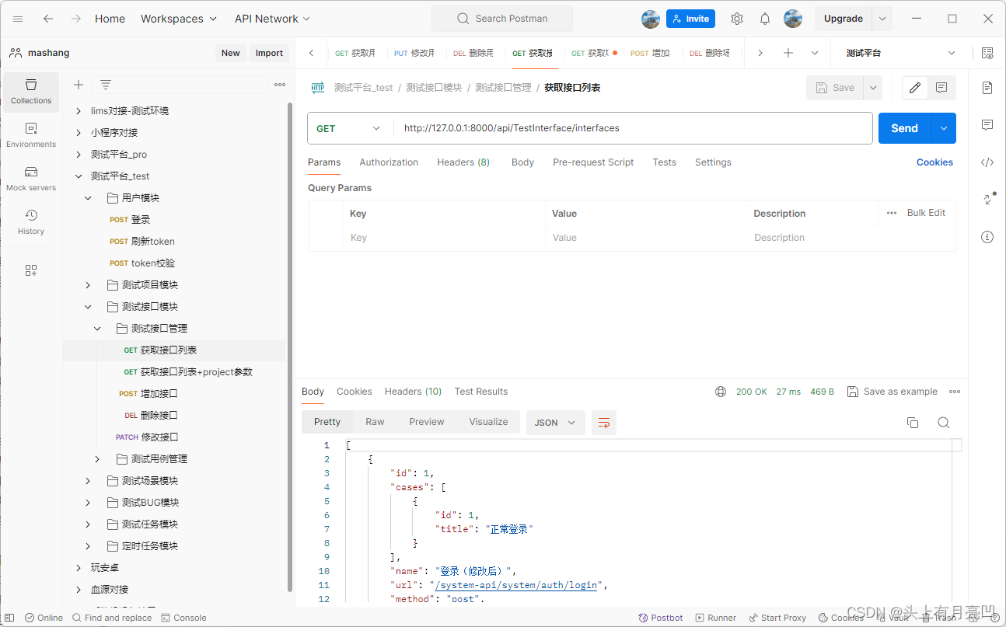Image resolution: width=1006 pixels, height=627 pixels.
Task: Open the edit pencil icon
Action: (x=915, y=88)
